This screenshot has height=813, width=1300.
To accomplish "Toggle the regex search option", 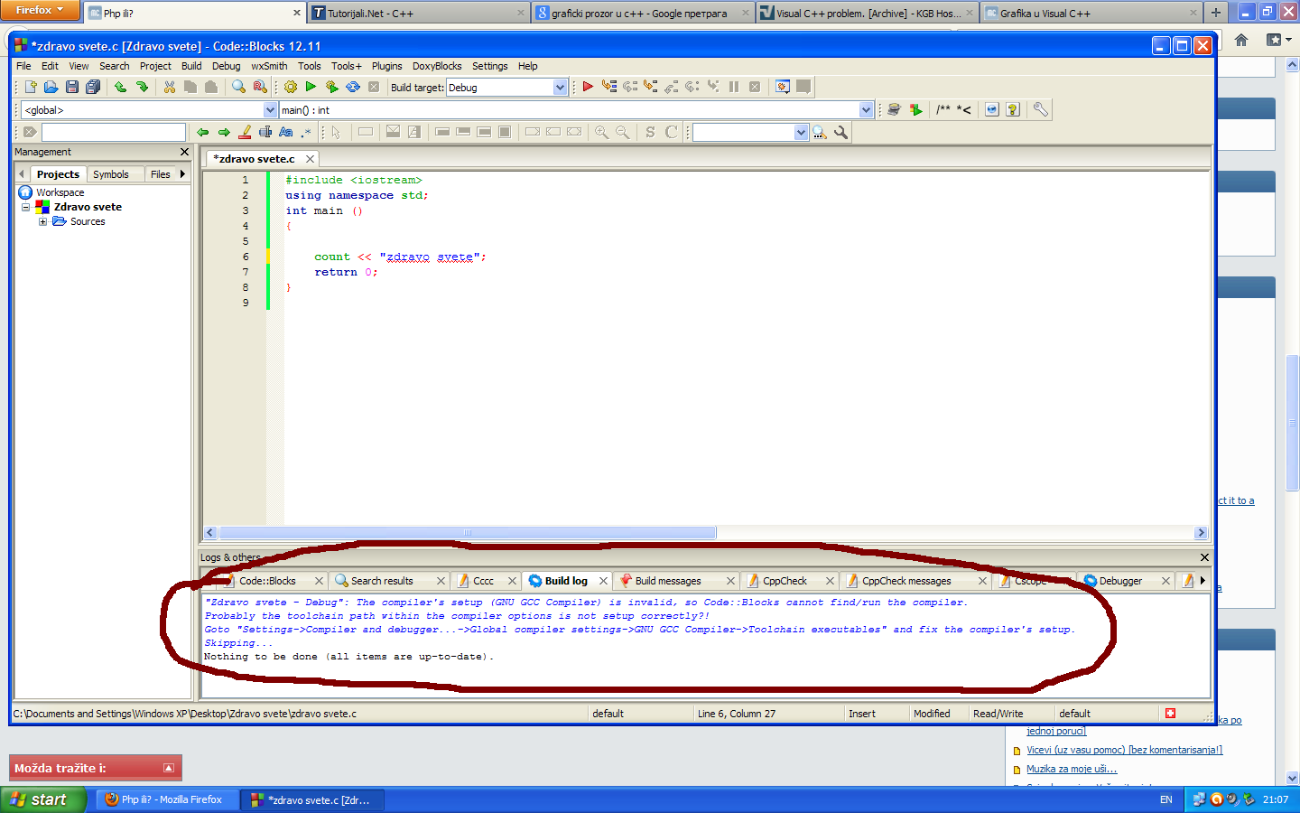I will (x=306, y=132).
